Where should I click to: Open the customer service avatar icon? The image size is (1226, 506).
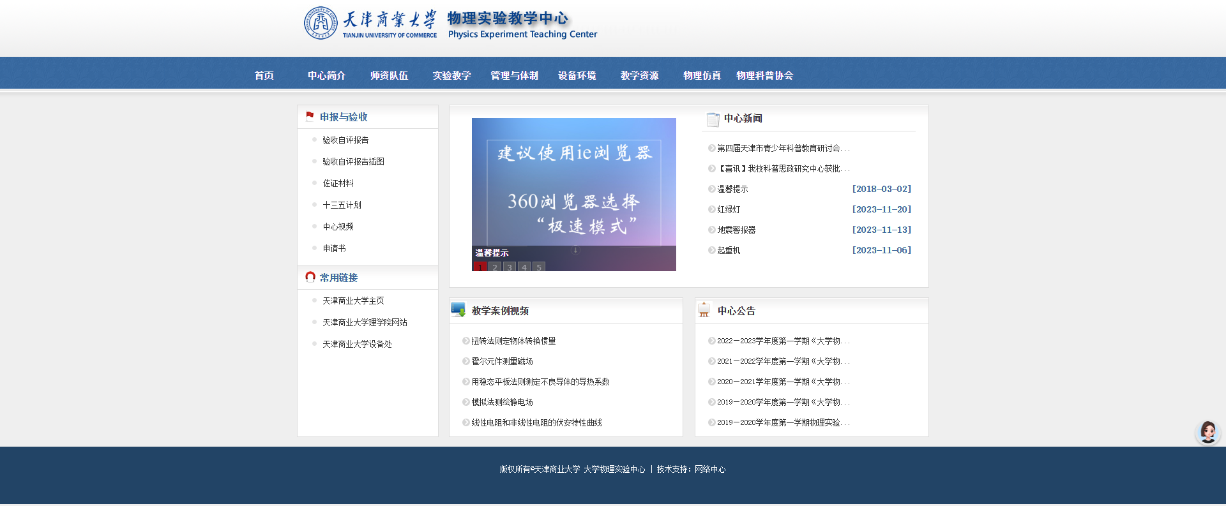click(x=1207, y=432)
